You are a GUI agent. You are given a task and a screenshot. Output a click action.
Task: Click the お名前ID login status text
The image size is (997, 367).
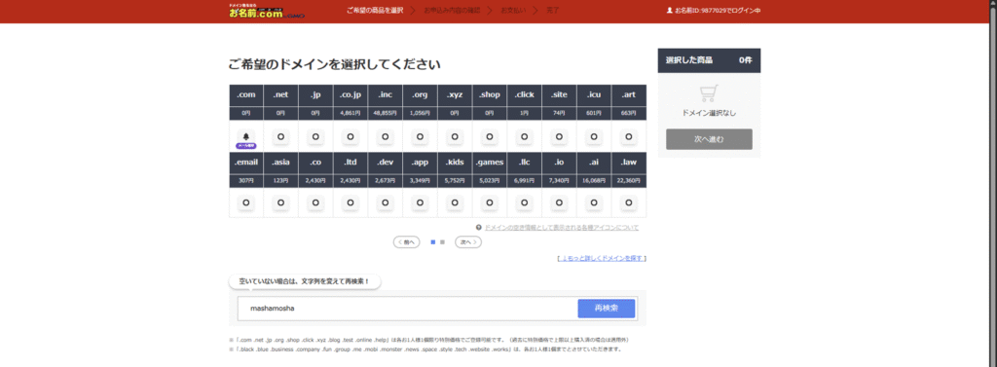[718, 11]
